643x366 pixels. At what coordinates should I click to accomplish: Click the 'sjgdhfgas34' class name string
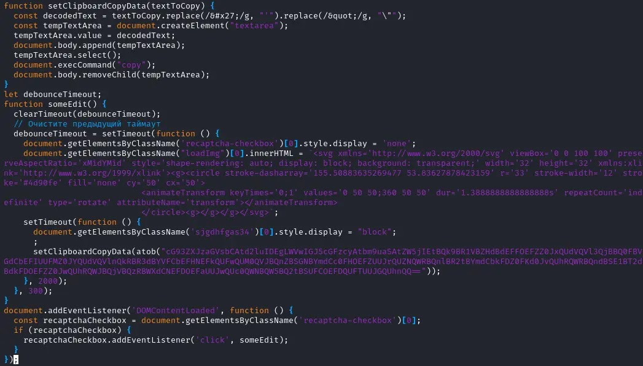(x=223, y=232)
